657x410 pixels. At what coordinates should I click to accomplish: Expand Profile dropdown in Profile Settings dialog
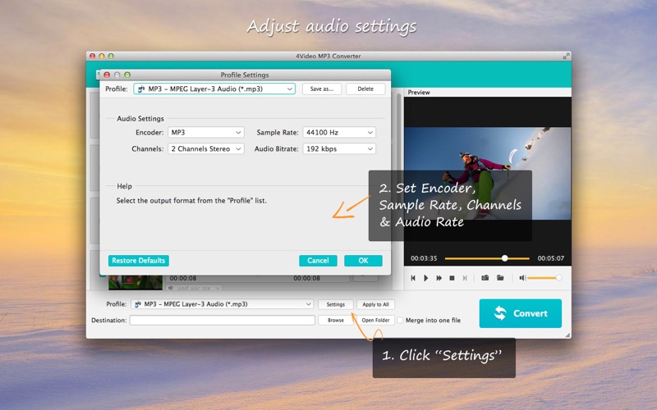(x=214, y=89)
